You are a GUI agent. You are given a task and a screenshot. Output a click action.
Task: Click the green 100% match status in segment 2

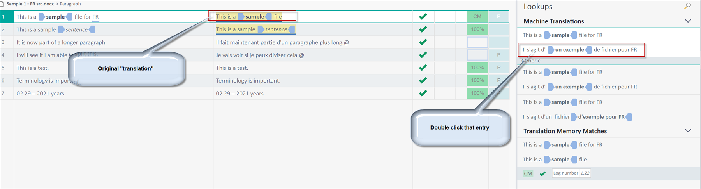click(x=477, y=29)
